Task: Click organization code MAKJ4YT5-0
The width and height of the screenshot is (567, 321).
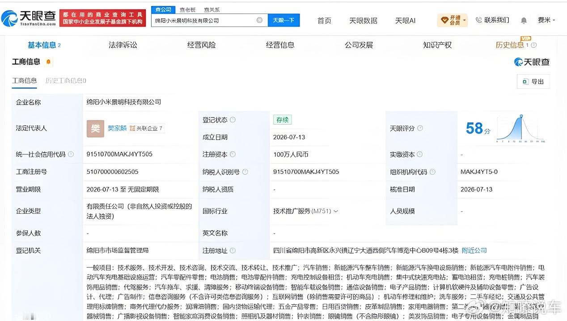Action: click(479, 171)
